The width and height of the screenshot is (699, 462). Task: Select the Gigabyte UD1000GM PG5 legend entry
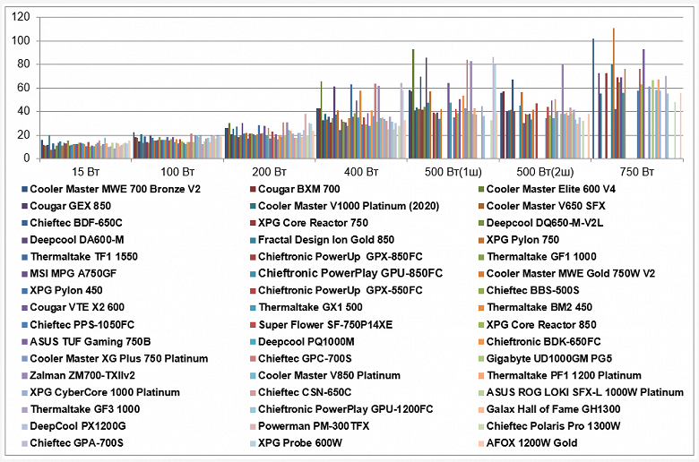pyautogui.click(x=545, y=359)
